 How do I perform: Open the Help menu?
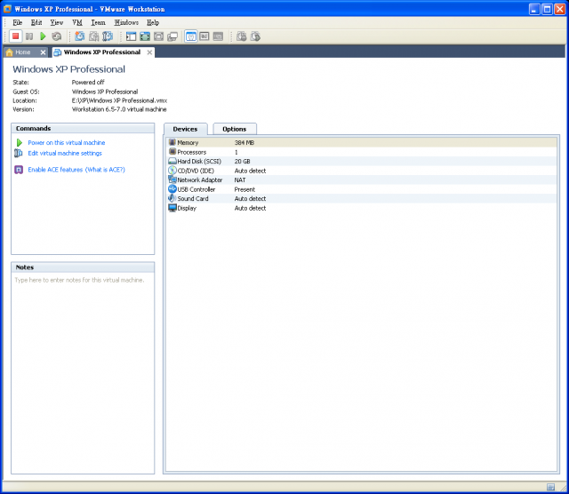pyautogui.click(x=153, y=22)
